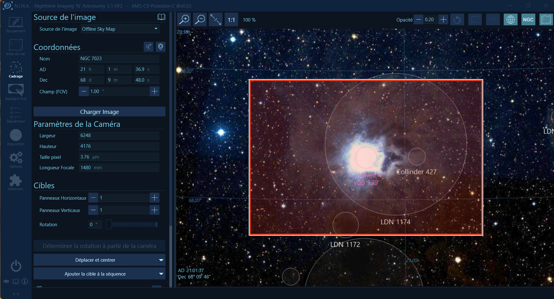The height and width of the screenshot is (299, 554).
Task: Open the Atlas du ciel tab
Action: 16,47
